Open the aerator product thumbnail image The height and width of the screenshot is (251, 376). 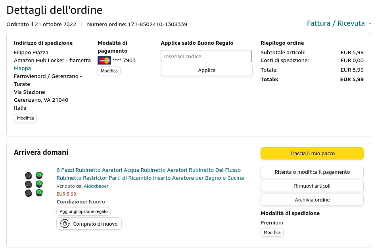point(34,184)
